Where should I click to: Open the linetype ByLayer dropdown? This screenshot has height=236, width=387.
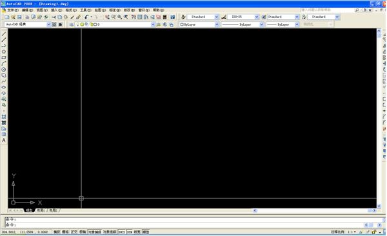click(261, 25)
